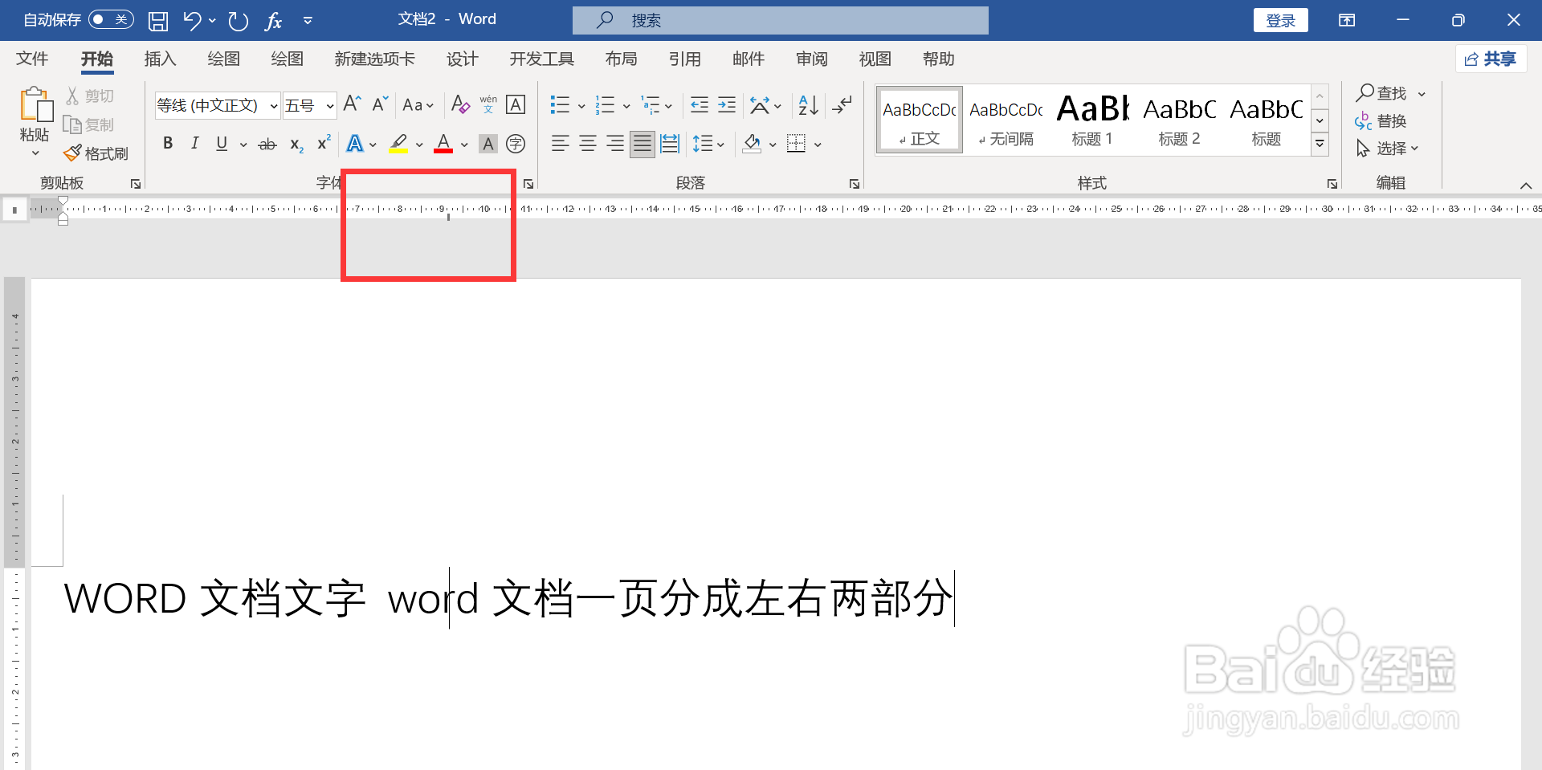The width and height of the screenshot is (1542, 770).
Task: Toggle Superscript formatting
Action: click(324, 143)
